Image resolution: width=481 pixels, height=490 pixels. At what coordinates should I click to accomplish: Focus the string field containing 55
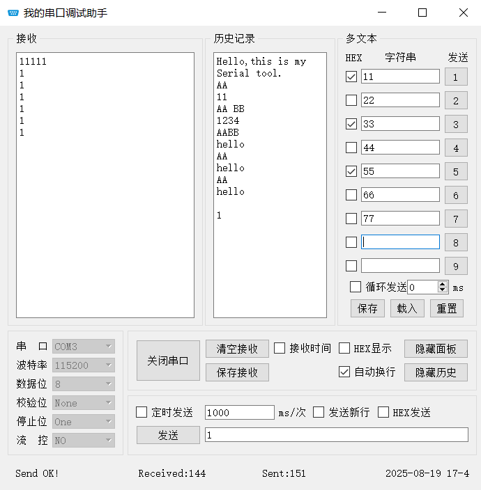400,171
